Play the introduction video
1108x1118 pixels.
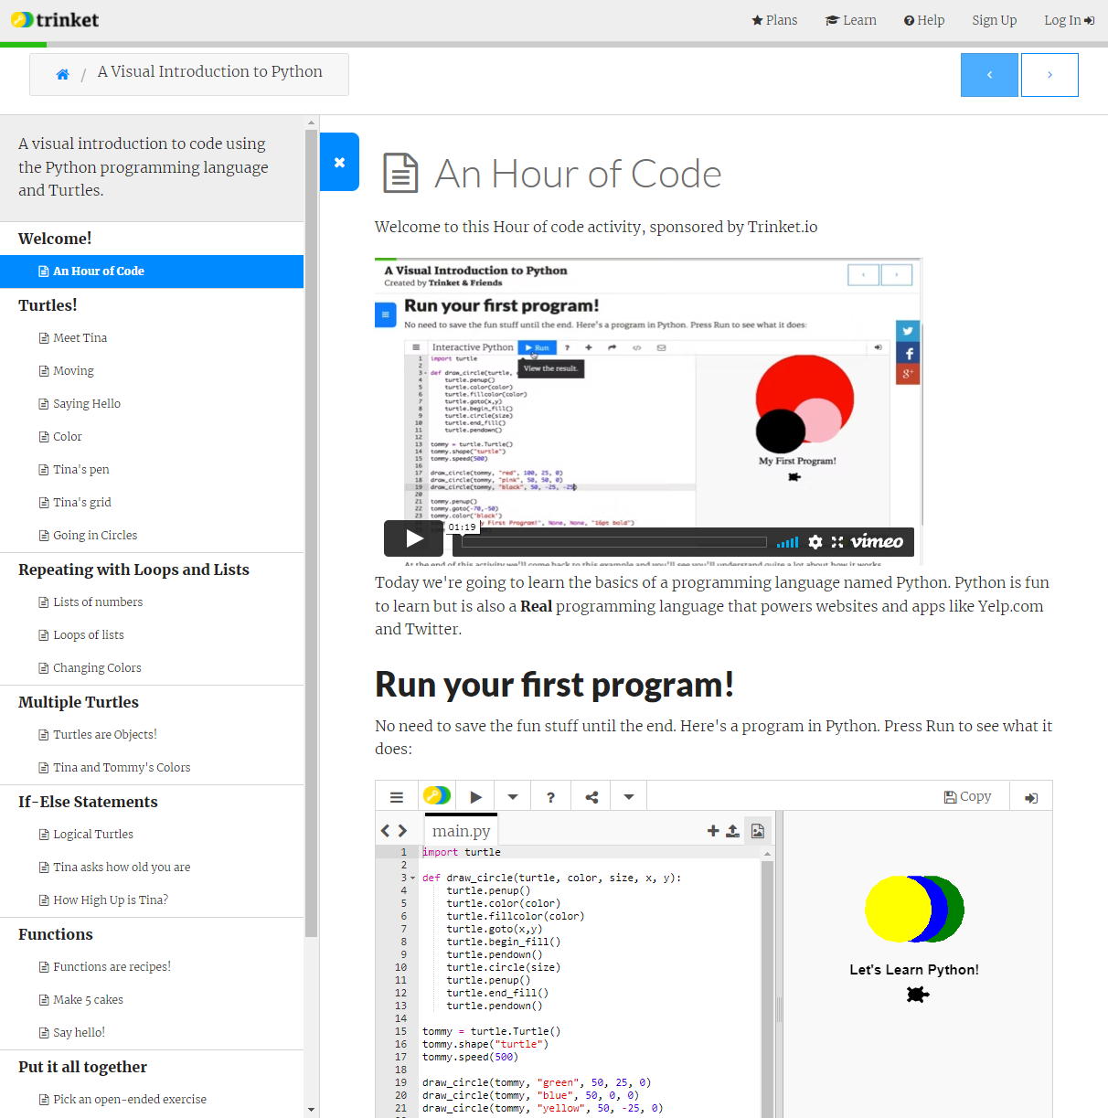point(413,538)
